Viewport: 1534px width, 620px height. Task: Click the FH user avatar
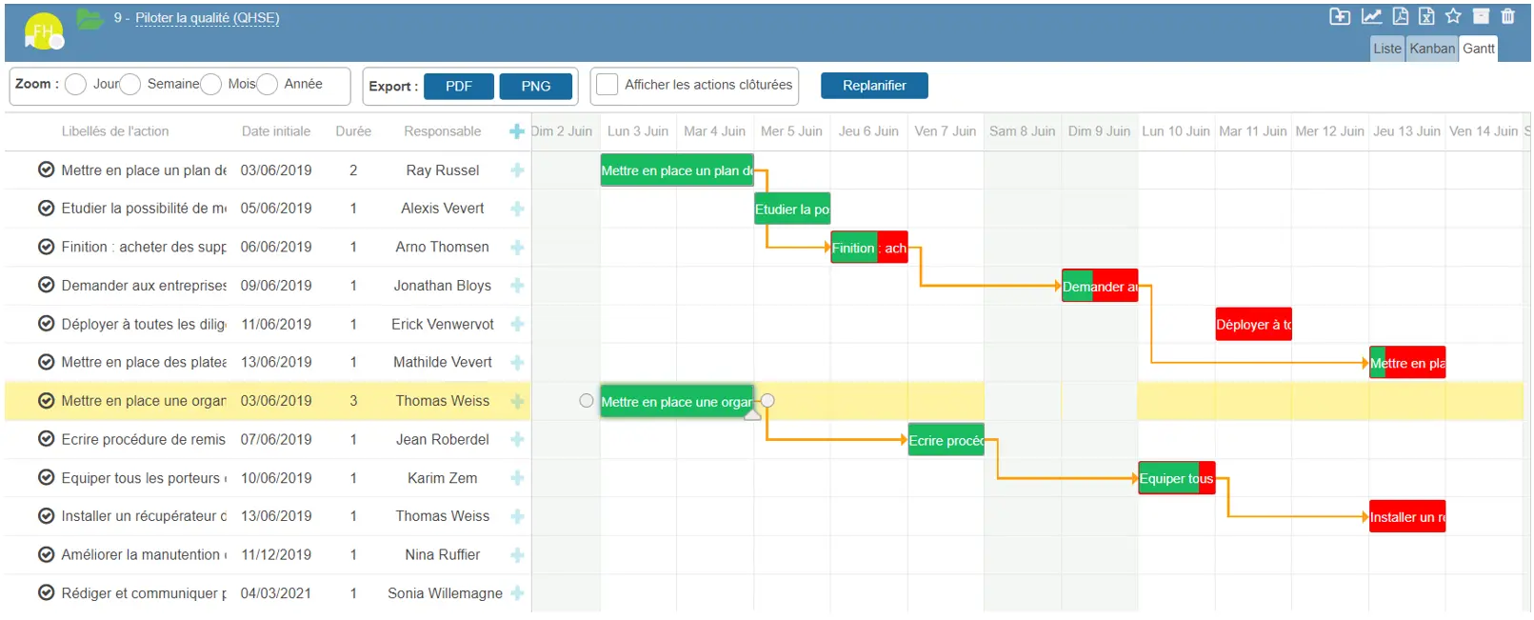tap(43, 31)
